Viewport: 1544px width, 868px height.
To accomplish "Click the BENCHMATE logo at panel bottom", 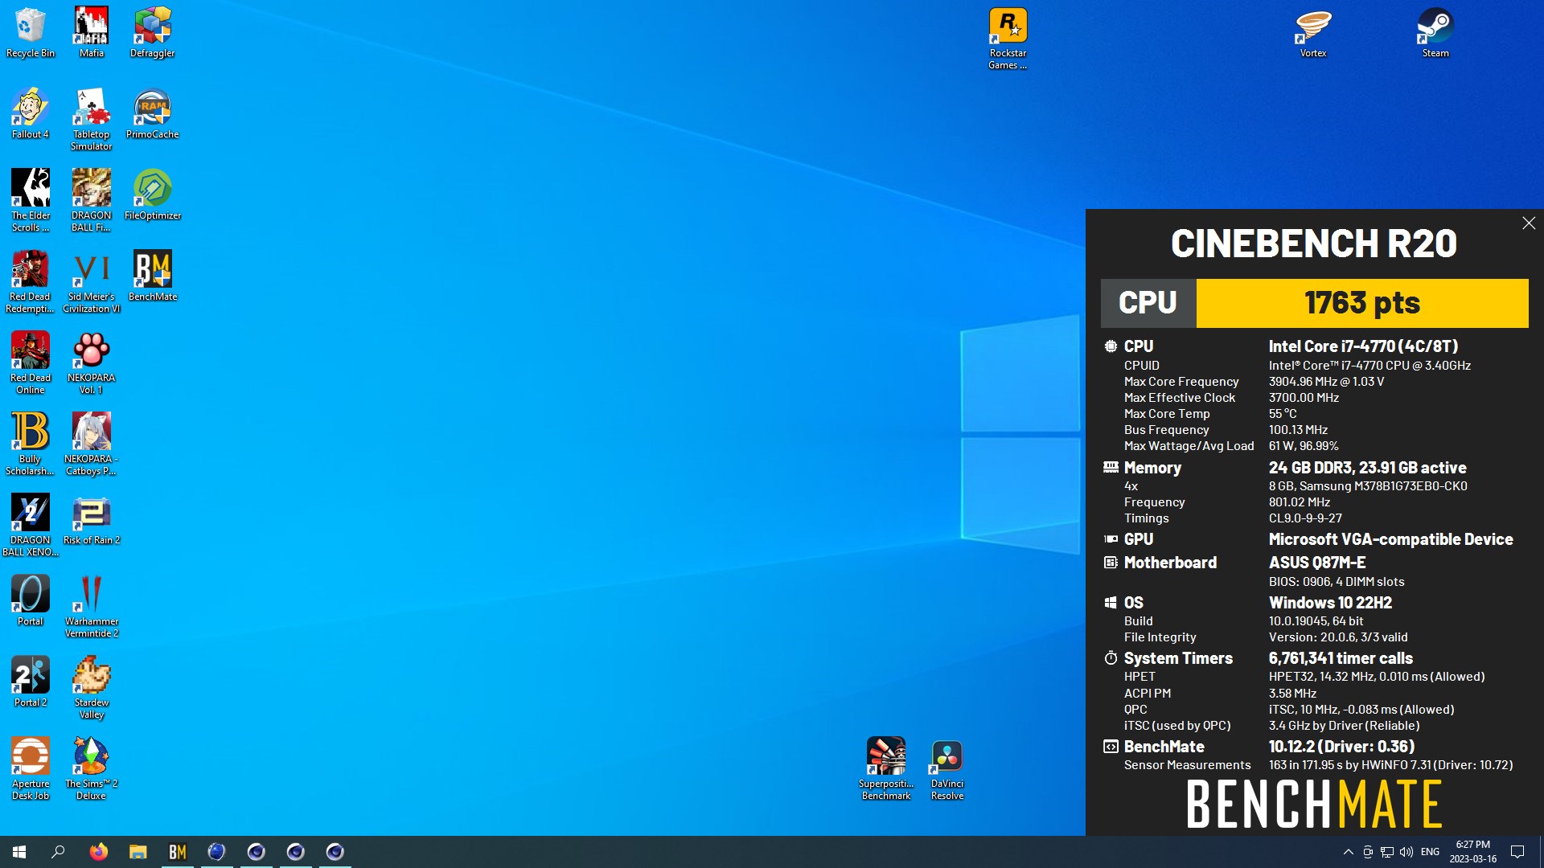I will click(x=1314, y=805).
